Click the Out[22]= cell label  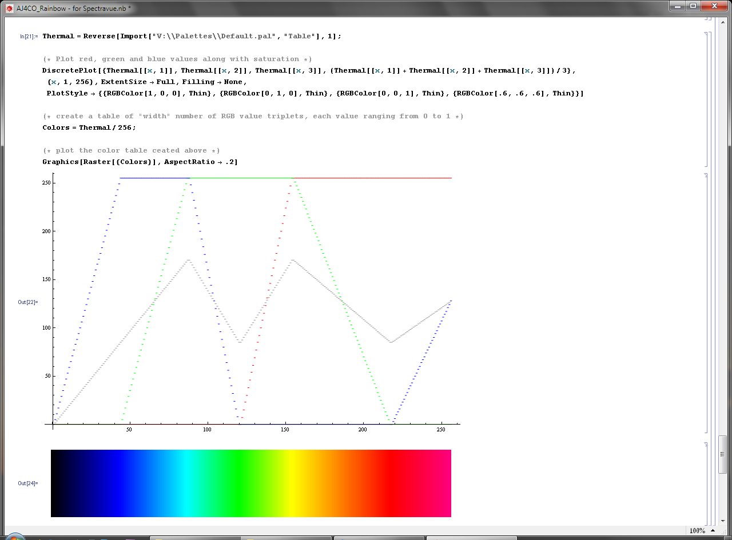(27, 302)
